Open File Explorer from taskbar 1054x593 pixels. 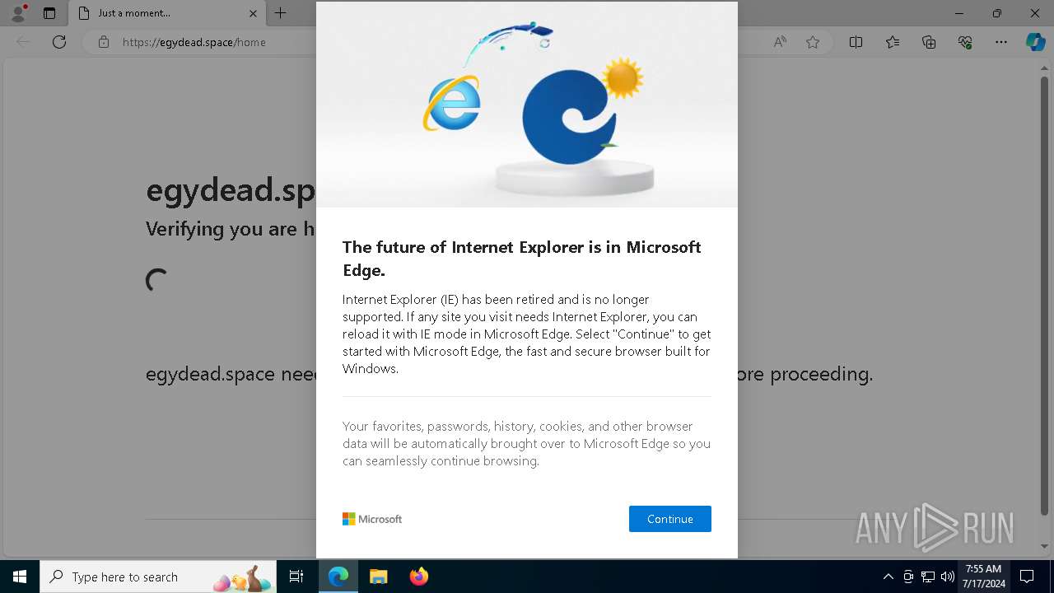tap(379, 577)
